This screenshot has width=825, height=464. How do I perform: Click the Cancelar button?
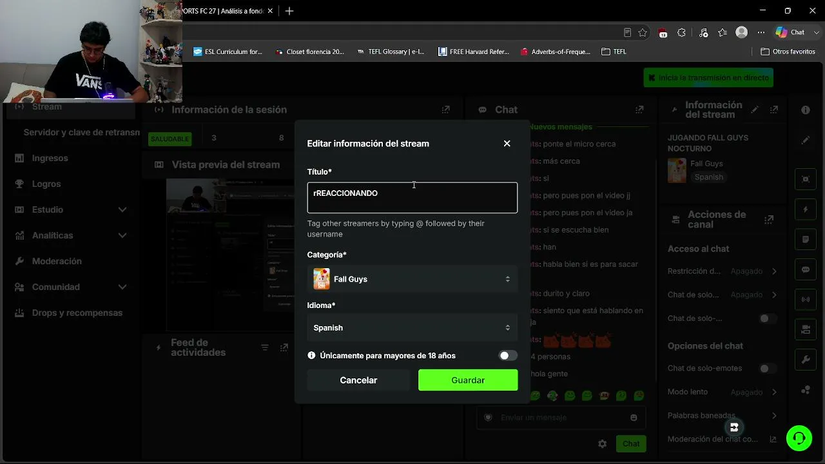tap(358, 380)
